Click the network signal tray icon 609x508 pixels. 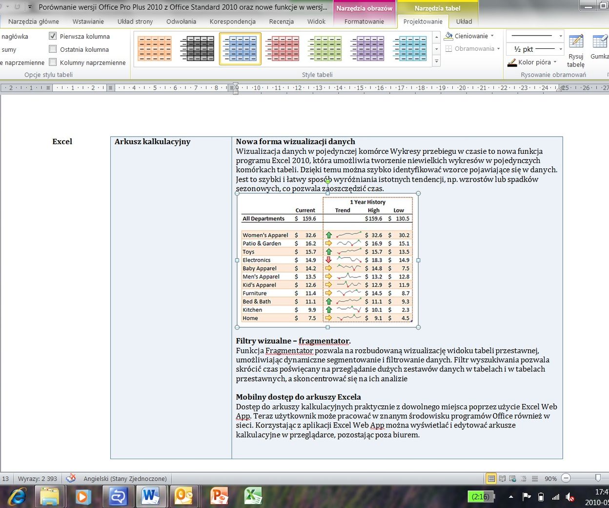(x=555, y=497)
